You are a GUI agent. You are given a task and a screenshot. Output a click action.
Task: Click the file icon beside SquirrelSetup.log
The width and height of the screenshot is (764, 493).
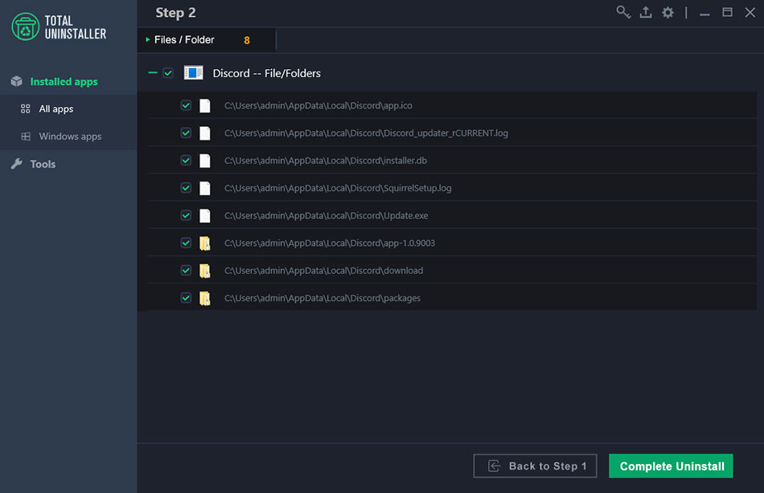(204, 188)
